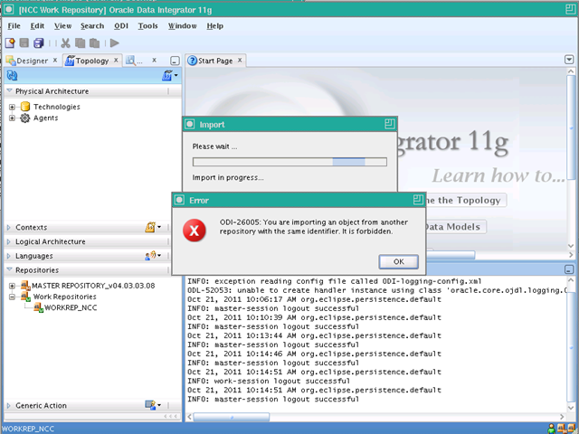Click the MASTER REPOSITORY icon

pyautogui.click(x=25, y=286)
